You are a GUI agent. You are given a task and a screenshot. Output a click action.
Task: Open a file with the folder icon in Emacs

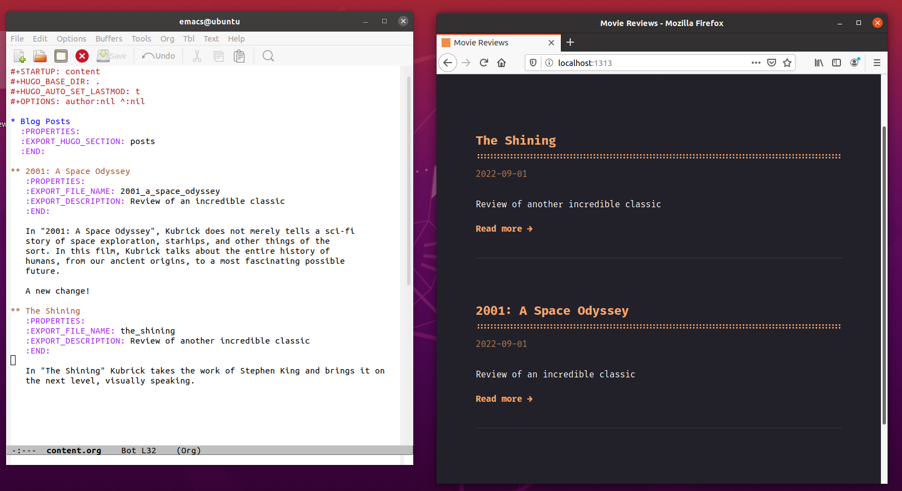(x=40, y=56)
